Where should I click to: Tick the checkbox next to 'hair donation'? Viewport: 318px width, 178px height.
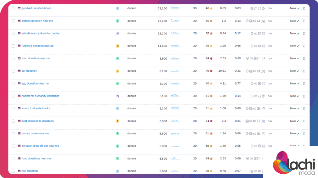pyautogui.click(x=13, y=171)
